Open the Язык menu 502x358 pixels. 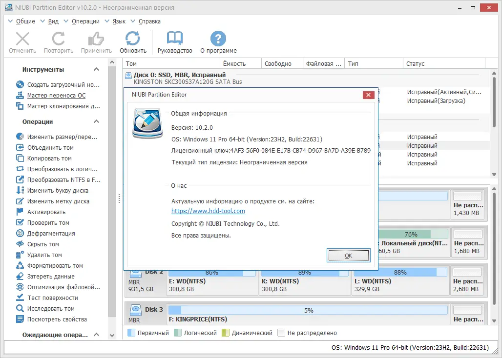[119, 21]
